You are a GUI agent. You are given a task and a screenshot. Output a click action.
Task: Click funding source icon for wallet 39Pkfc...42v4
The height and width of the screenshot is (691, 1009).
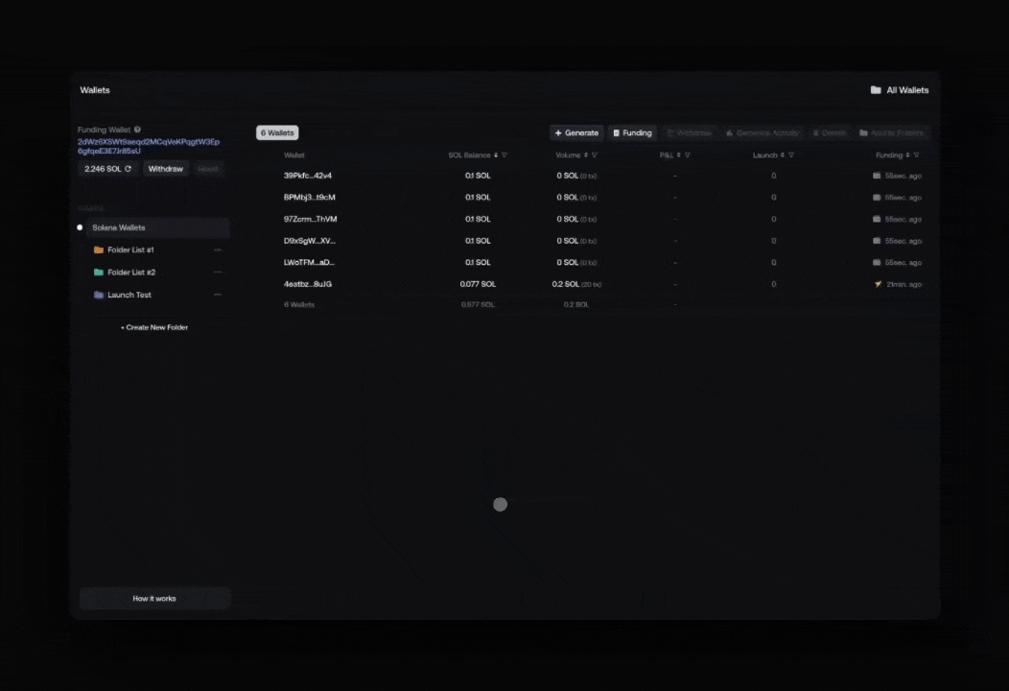tap(877, 176)
